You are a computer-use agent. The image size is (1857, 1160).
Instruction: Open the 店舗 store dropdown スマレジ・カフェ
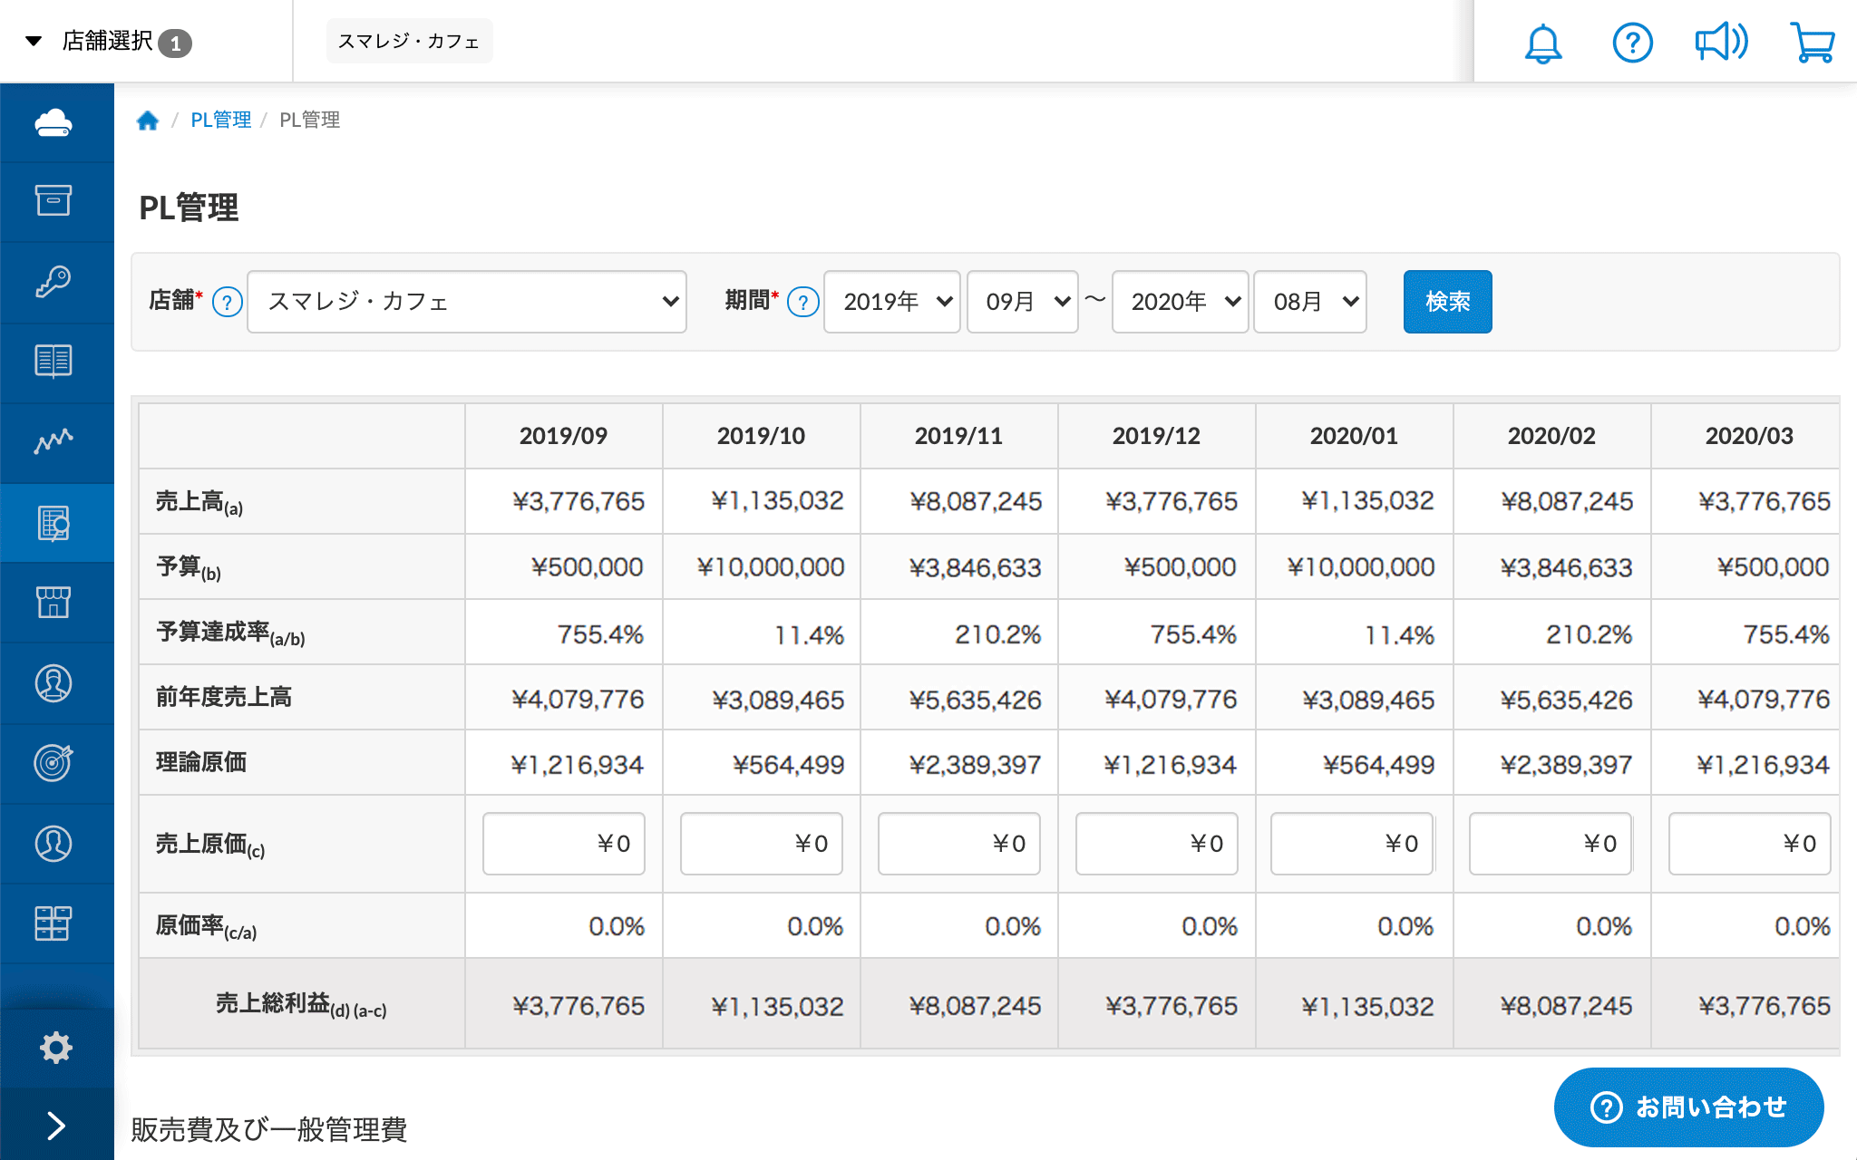(x=466, y=302)
